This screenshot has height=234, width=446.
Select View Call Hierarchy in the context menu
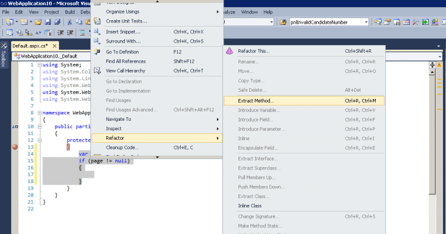(x=157, y=71)
